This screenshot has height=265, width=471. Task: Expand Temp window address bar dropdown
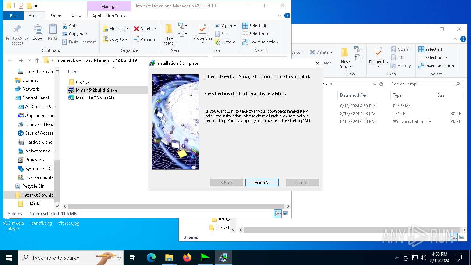click(x=375, y=84)
